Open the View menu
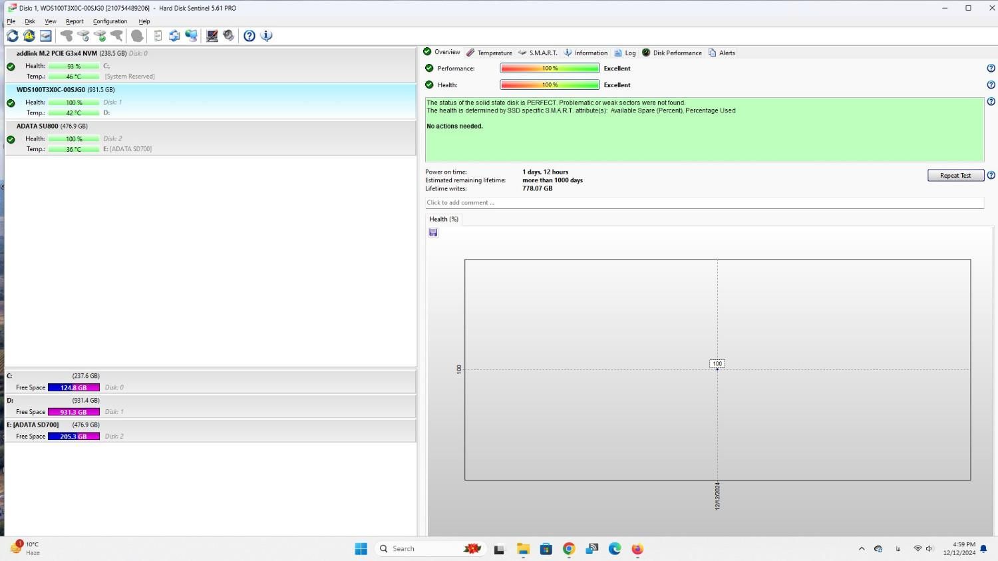The image size is (998, 561). [x=51, y=21]
